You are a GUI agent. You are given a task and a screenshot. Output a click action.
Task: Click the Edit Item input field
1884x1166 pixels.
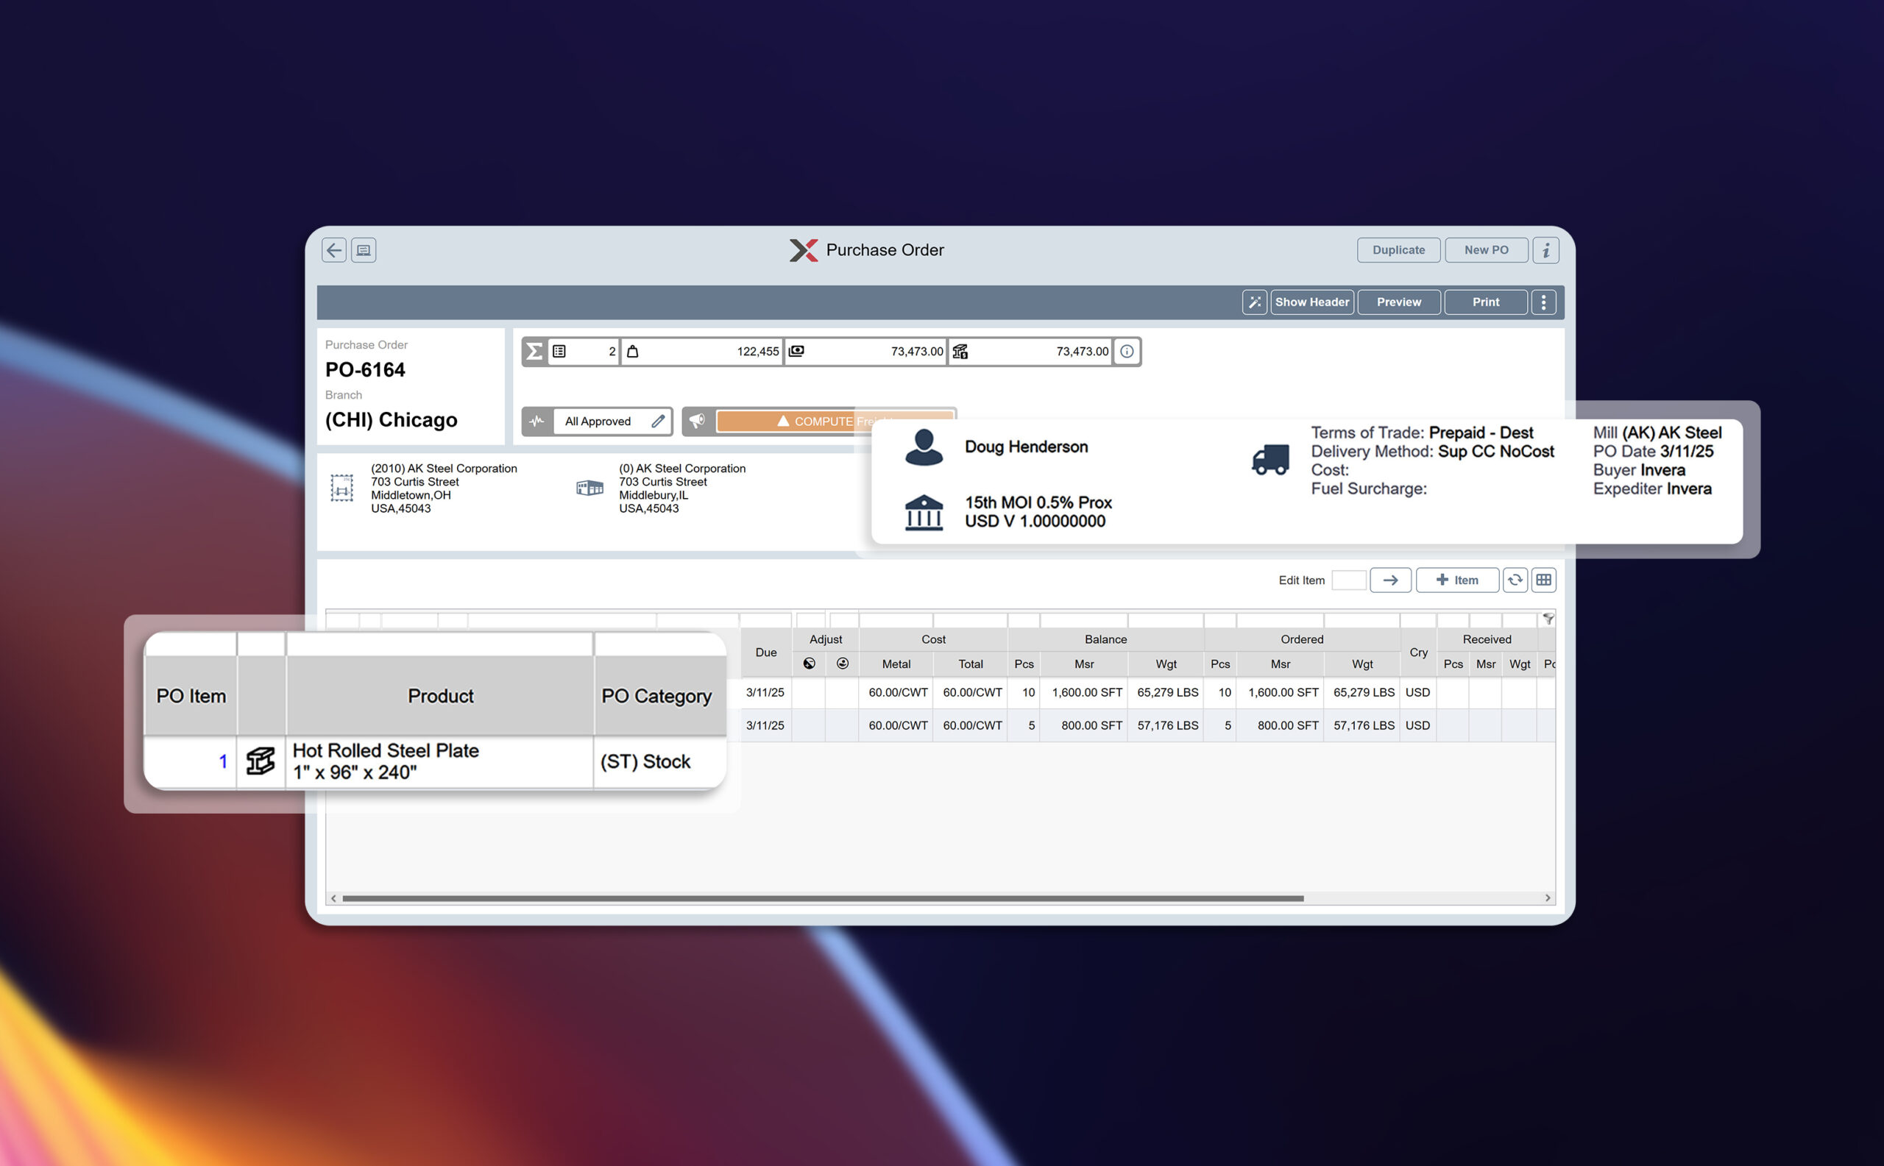[1348, 580]
